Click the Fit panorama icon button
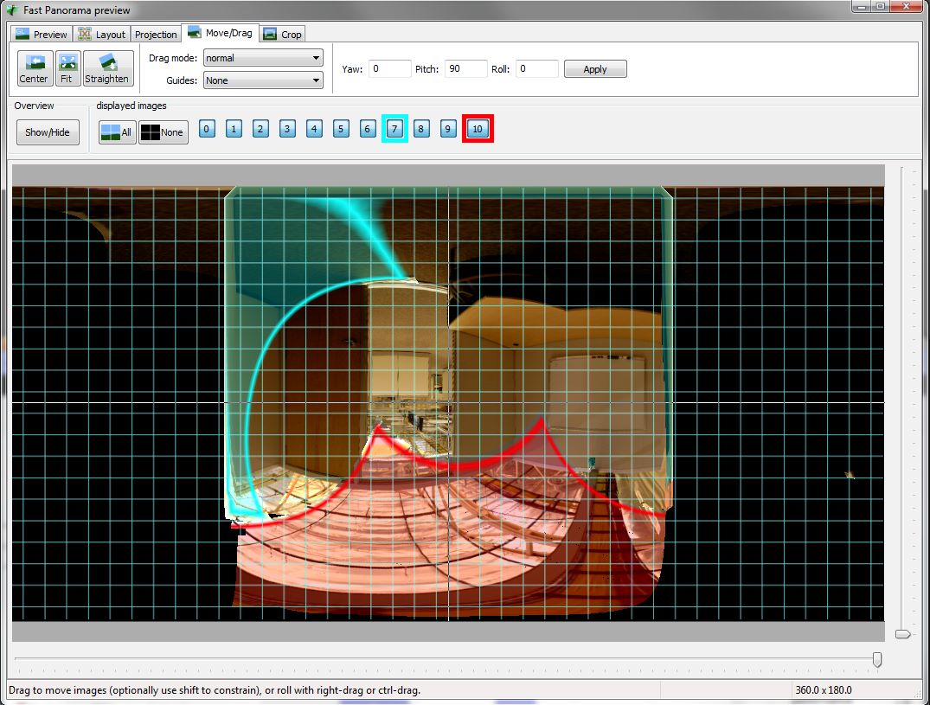The image size is (930, 705). (67, 68)
